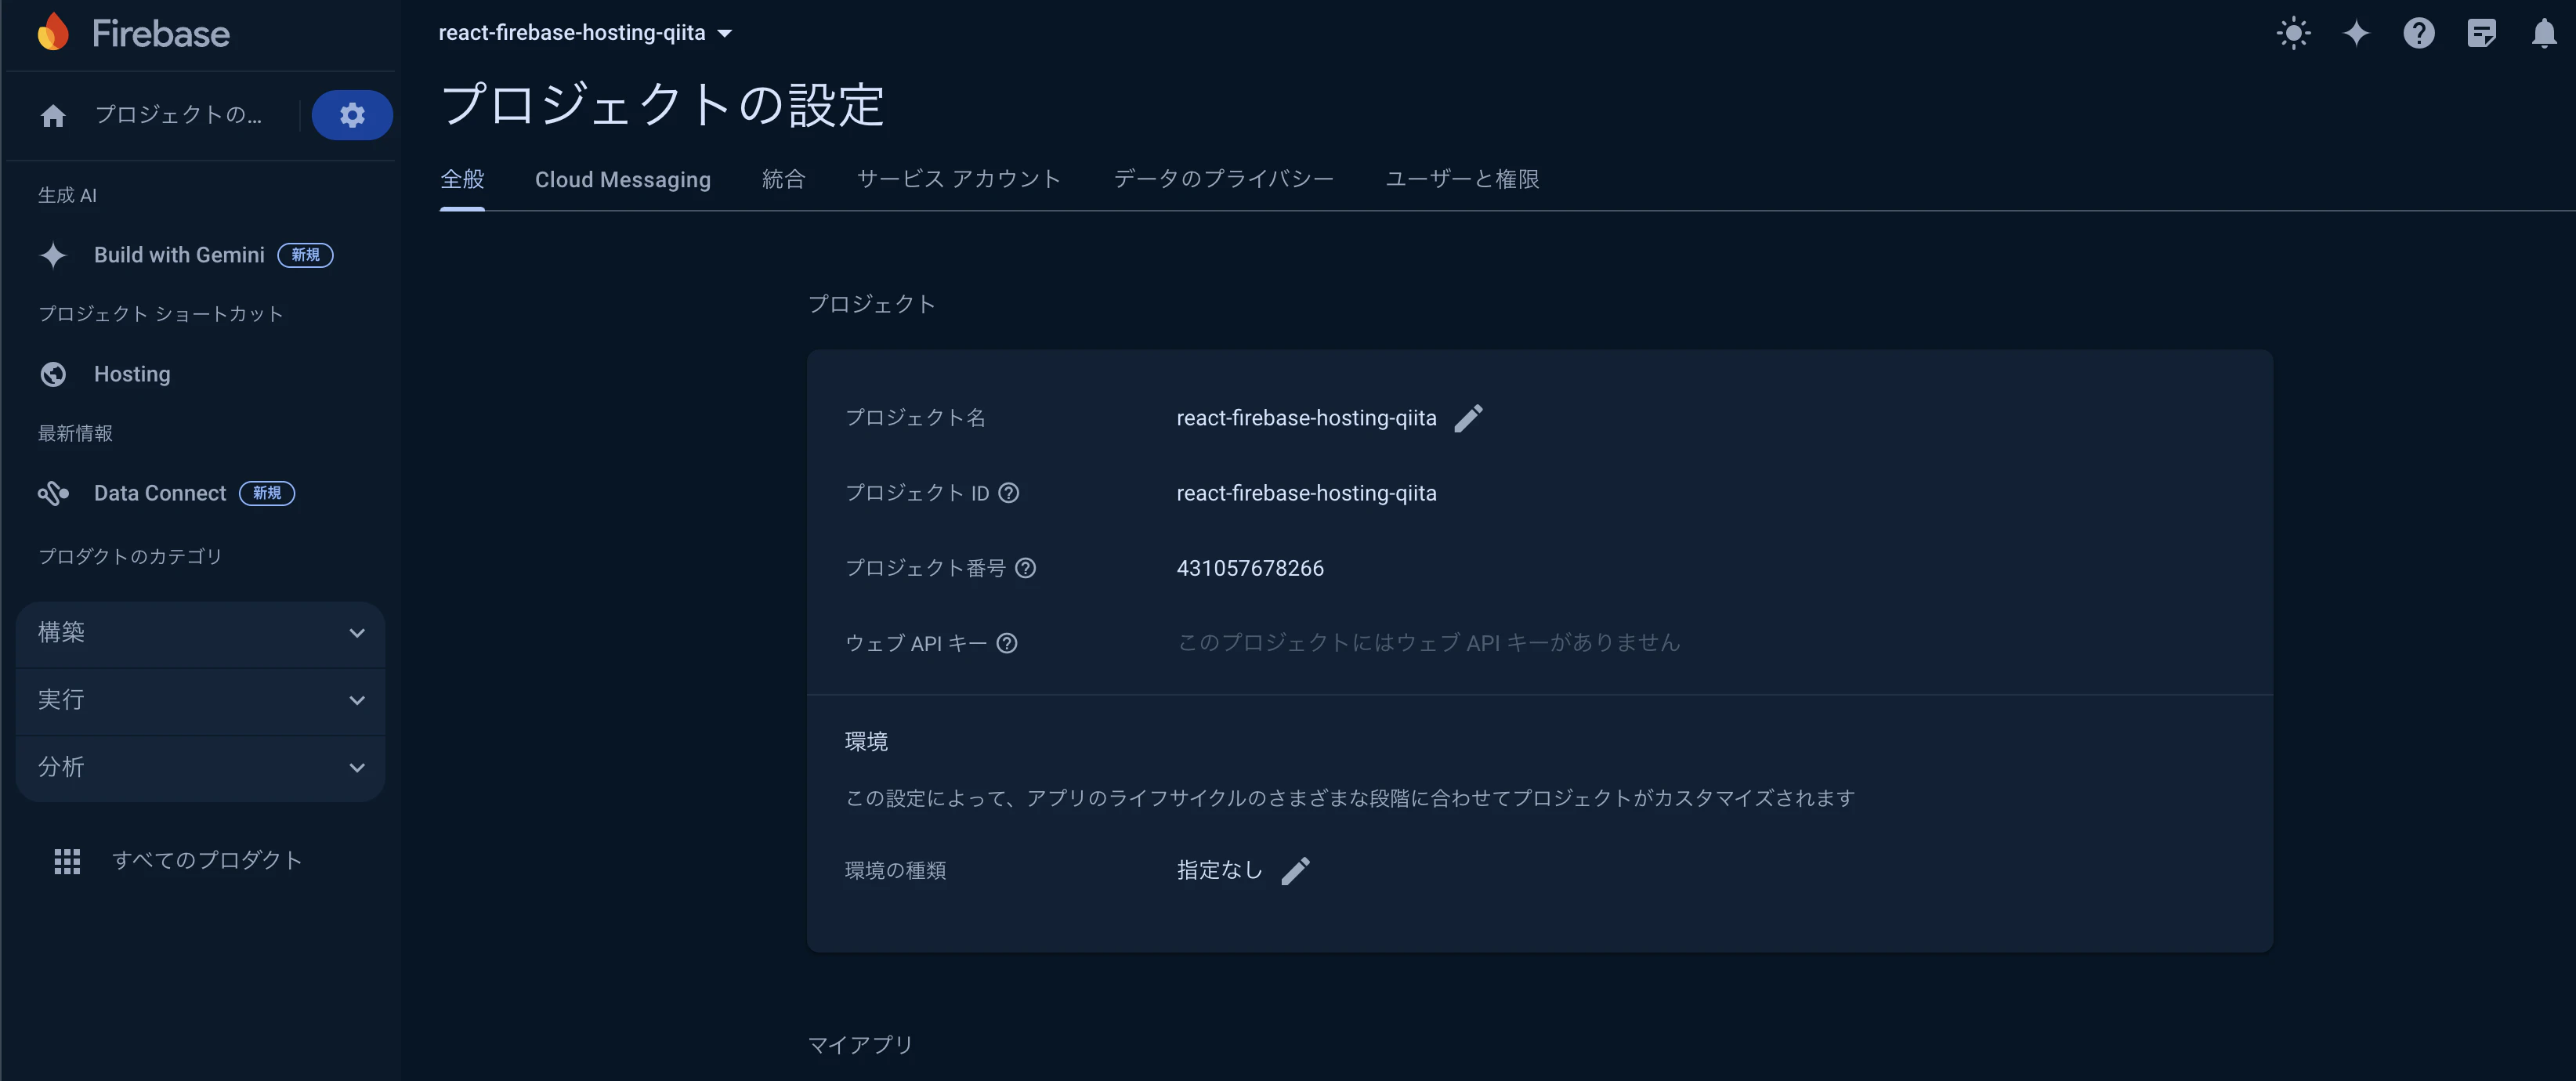Open データのプライバシー tab
The width and height of the screenshot is (2576, 1081).
(x=1223, y=179)
